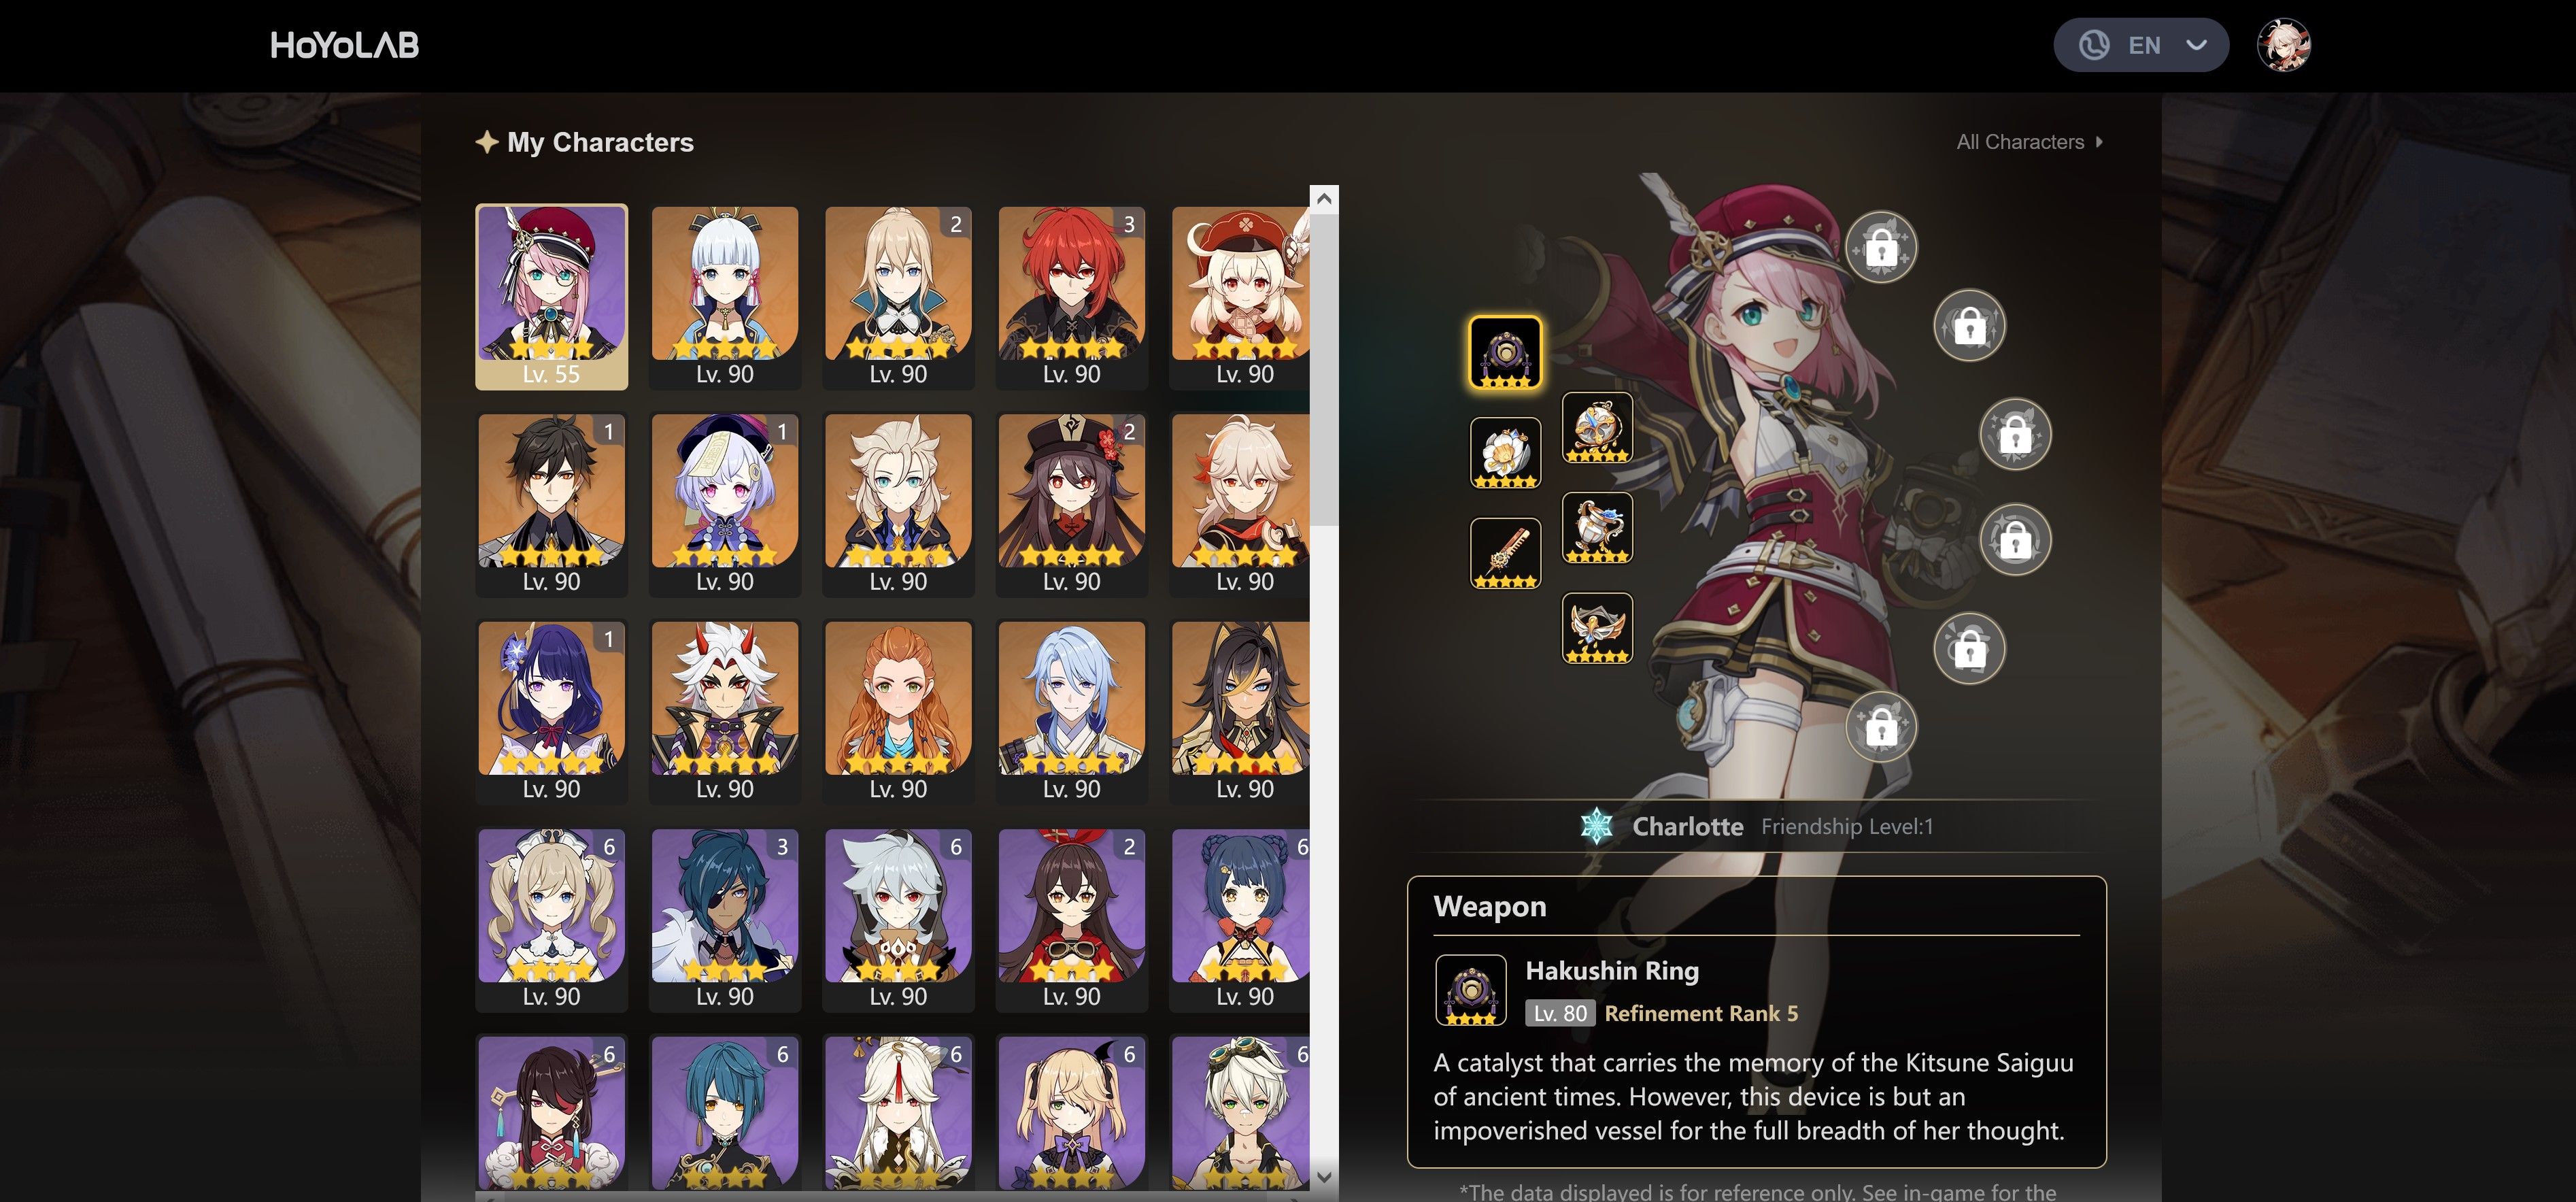The image size is (2576, 1202).
Task: Open the feather artifact slot icon
Action: (x=1505, y=553)
